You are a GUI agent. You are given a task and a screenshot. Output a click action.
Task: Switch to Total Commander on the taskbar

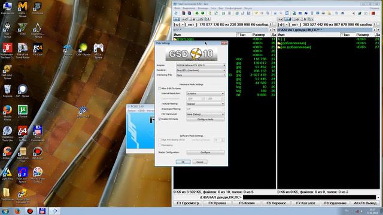tap(42, 211)
